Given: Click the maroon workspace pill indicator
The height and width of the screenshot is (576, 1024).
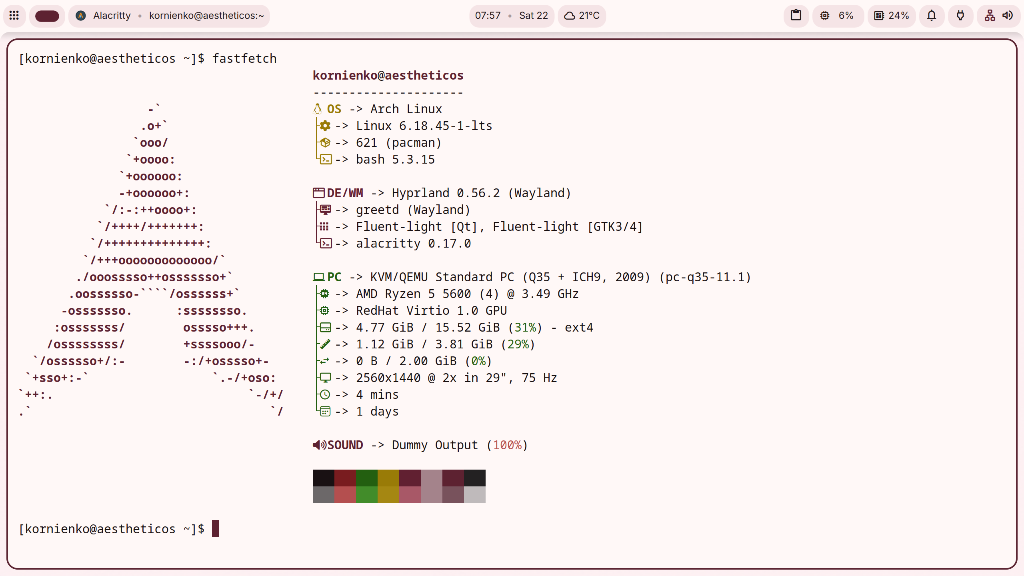Looking at the screenshot, I should 47,16.
